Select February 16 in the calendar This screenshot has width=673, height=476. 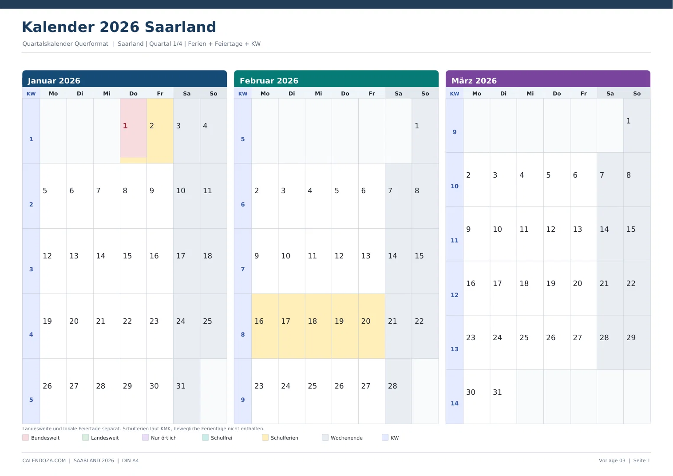pyautogui.click(x=265, y=326)
